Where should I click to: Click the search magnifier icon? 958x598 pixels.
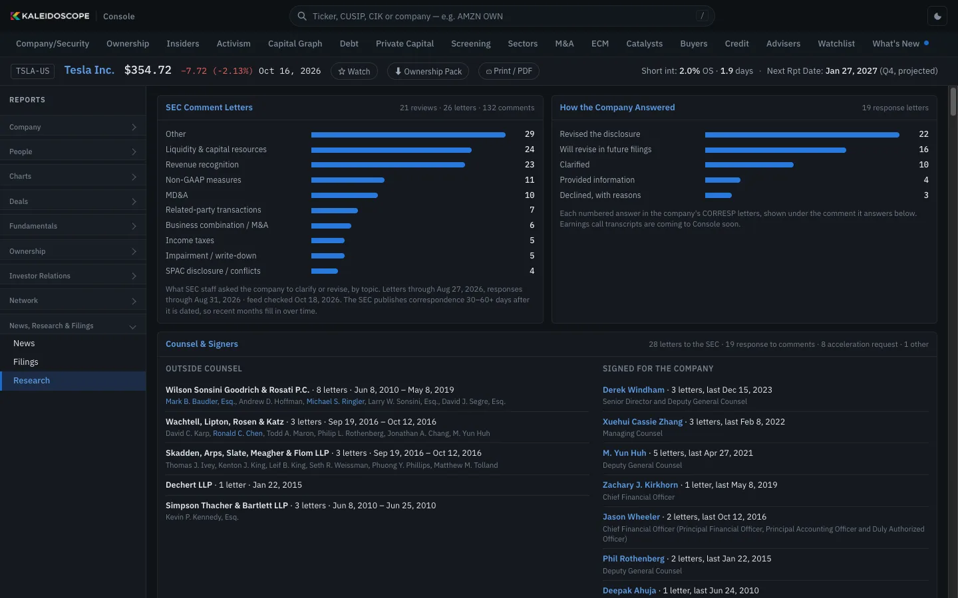pos(302,16)
